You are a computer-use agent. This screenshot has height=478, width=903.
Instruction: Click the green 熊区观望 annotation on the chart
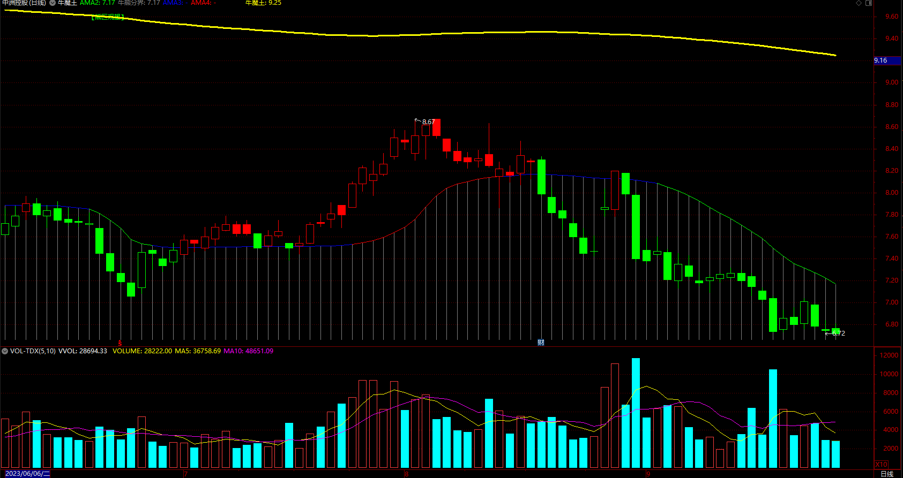tap(108, 17)
